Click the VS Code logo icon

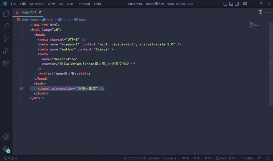[x=4, y=4]
